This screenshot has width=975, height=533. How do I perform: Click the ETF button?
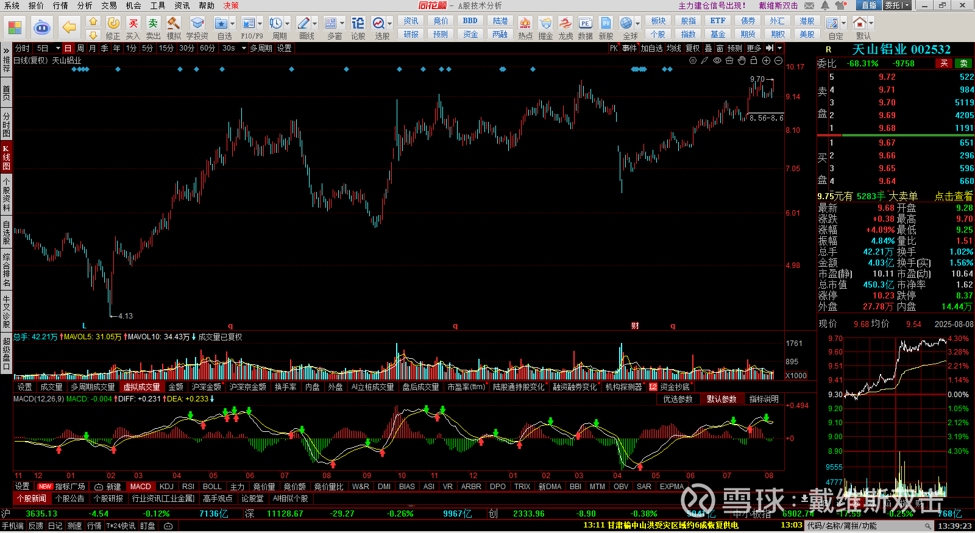click(x=718, y=21)
